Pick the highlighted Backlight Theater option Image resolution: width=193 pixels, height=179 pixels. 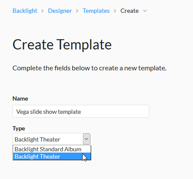[52, 156]
